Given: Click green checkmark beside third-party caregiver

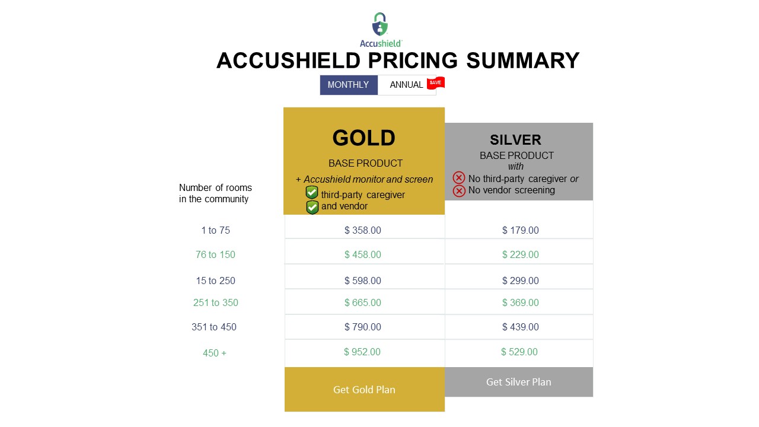Looking at the screenshot, I should click(x=312, y=193).
